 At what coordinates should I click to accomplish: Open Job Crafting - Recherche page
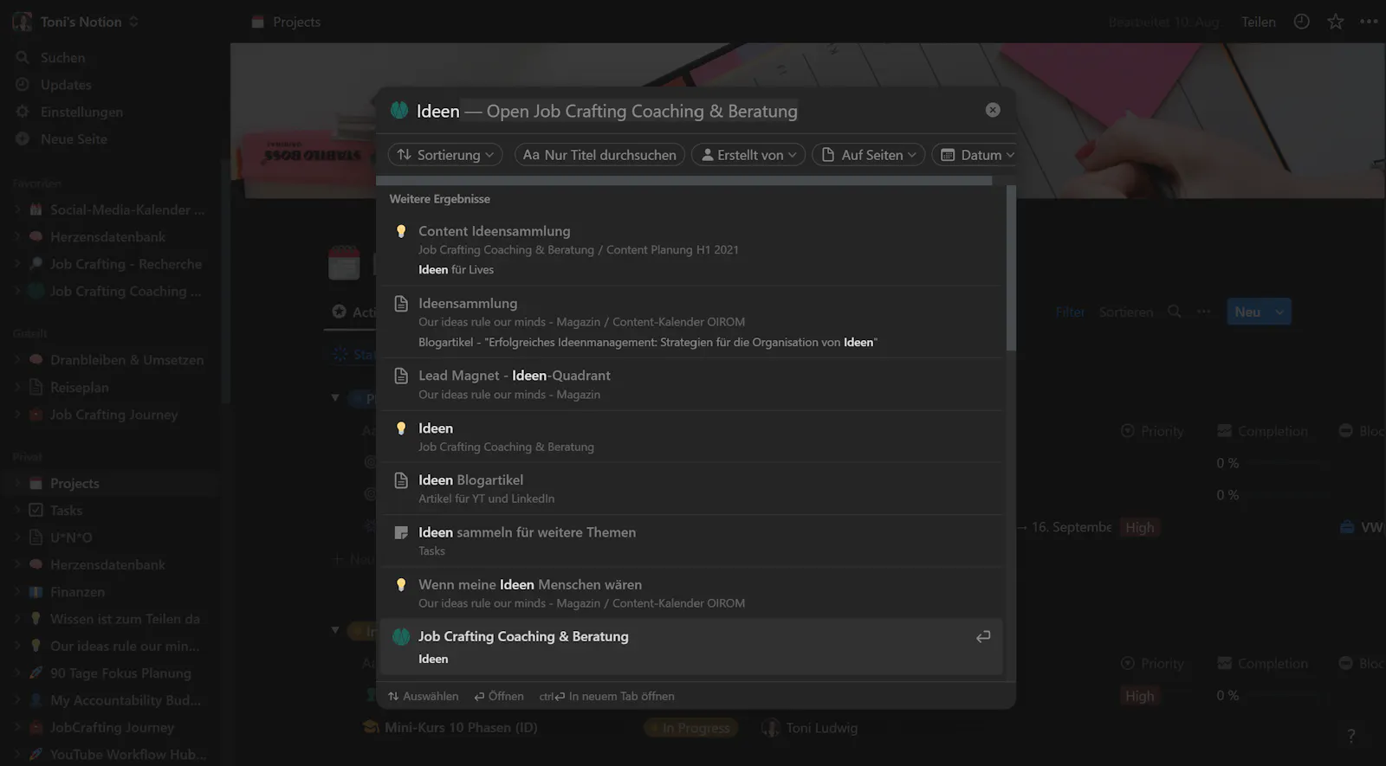coord(126,264)
